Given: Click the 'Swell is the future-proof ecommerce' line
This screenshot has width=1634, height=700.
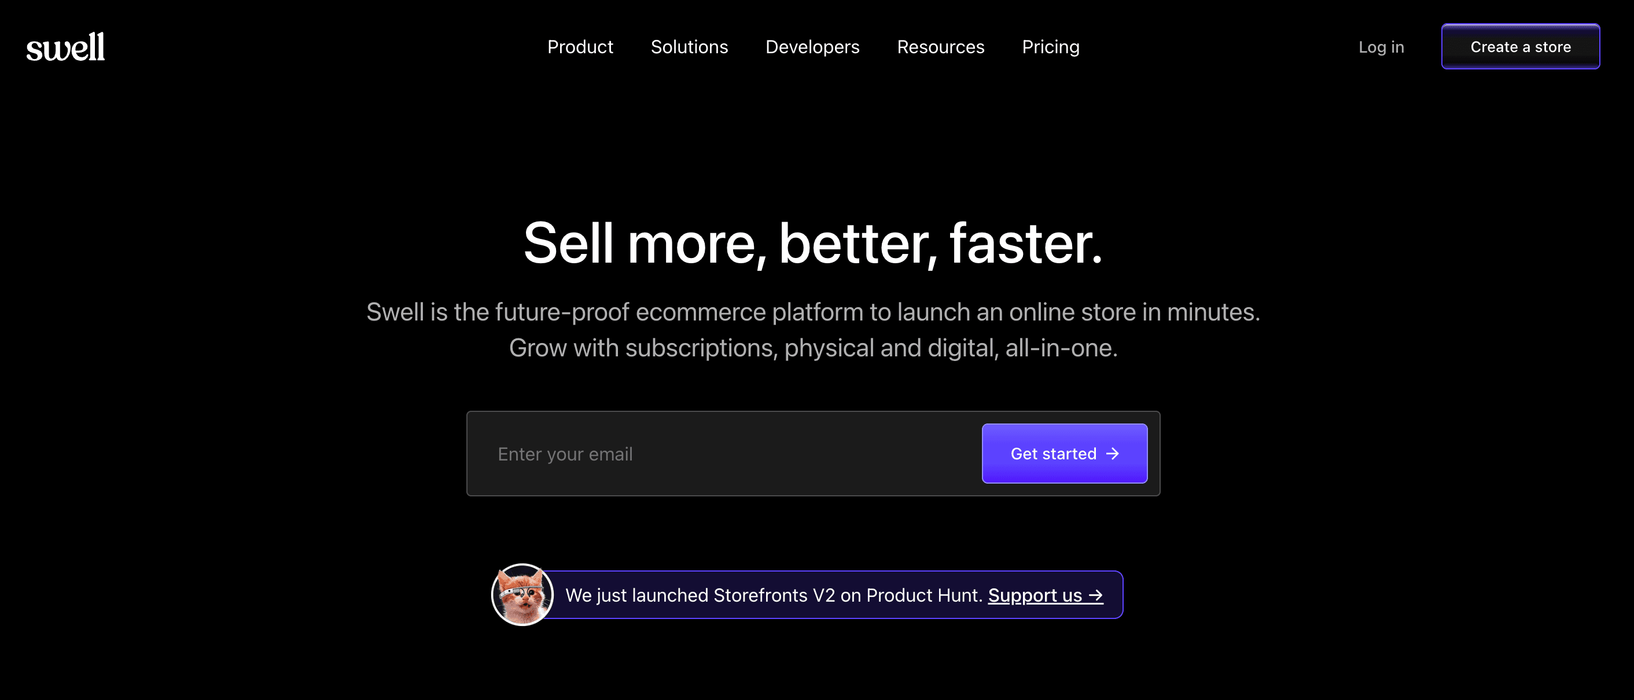Looking at the screenshot, I should (812, 312).
